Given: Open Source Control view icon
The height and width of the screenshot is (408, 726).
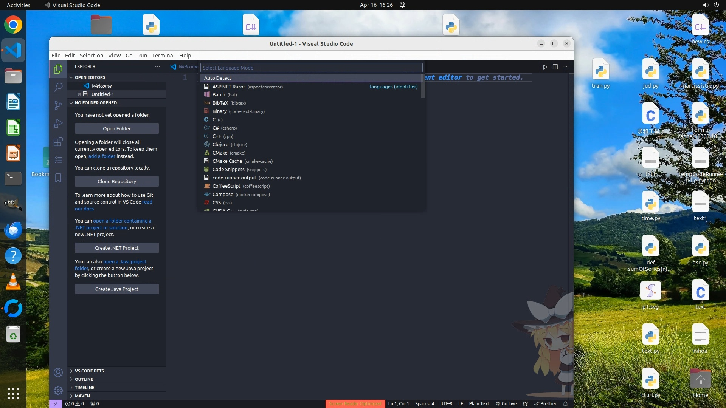Looking at the screenshot, I should 58,105.
